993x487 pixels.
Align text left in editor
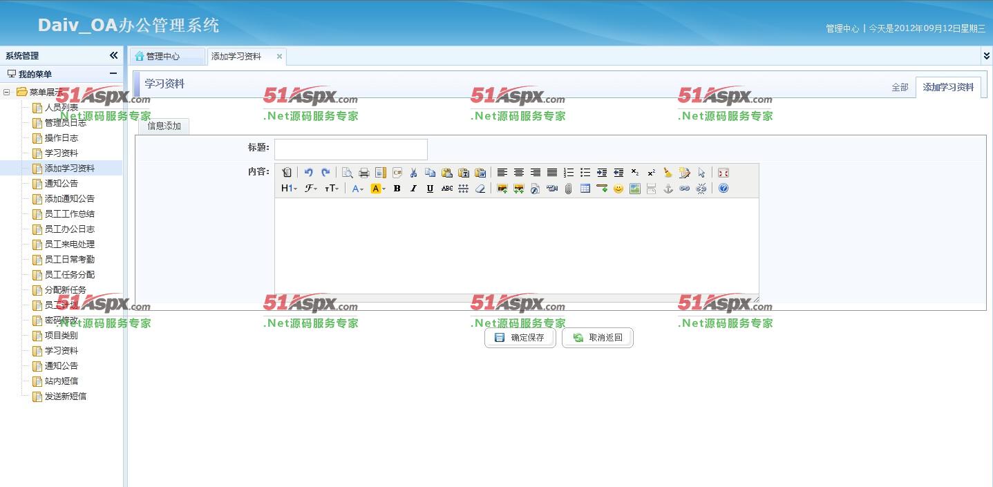[x=502, y=173]
